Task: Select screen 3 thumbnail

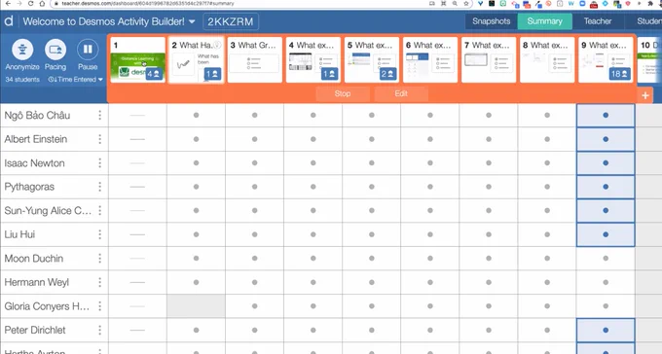Action: coord(255,59)
